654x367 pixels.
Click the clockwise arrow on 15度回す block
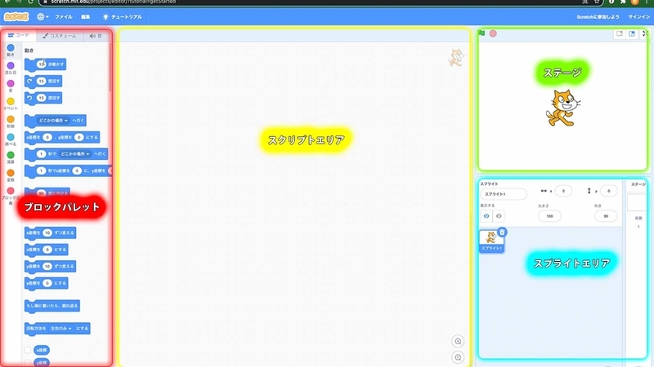pyautogui.click(x=29, y=81)
